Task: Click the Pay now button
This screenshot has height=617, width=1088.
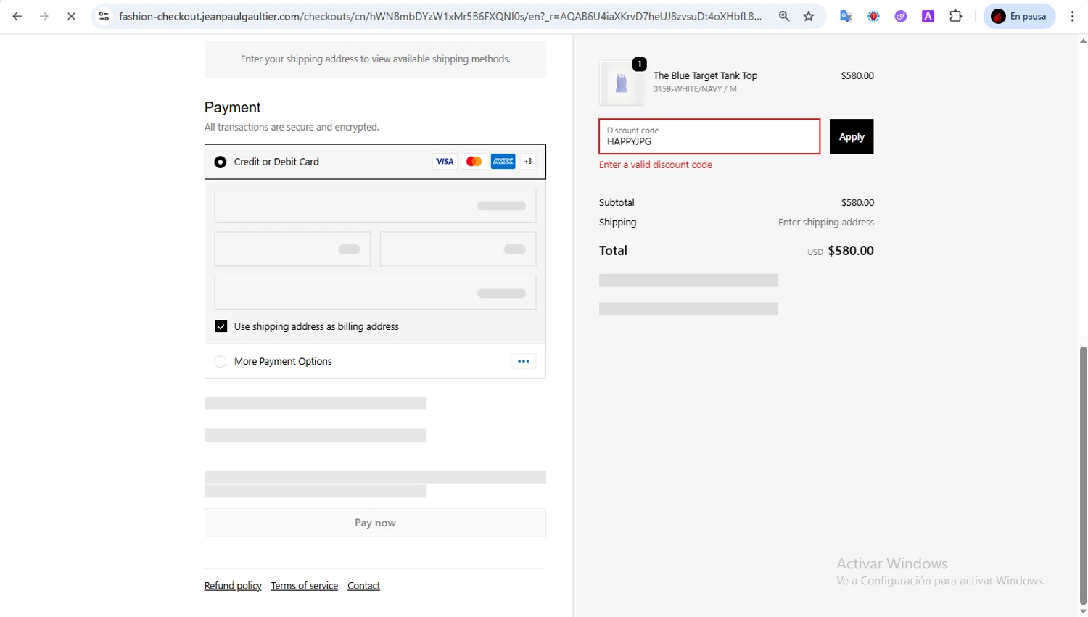Action: (375, 523)
